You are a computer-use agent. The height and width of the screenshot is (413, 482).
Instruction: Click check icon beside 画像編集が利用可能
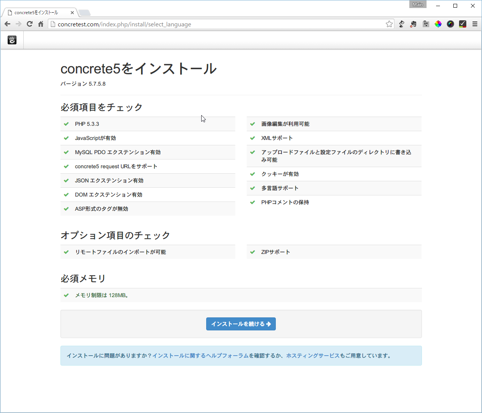(252, 124)
